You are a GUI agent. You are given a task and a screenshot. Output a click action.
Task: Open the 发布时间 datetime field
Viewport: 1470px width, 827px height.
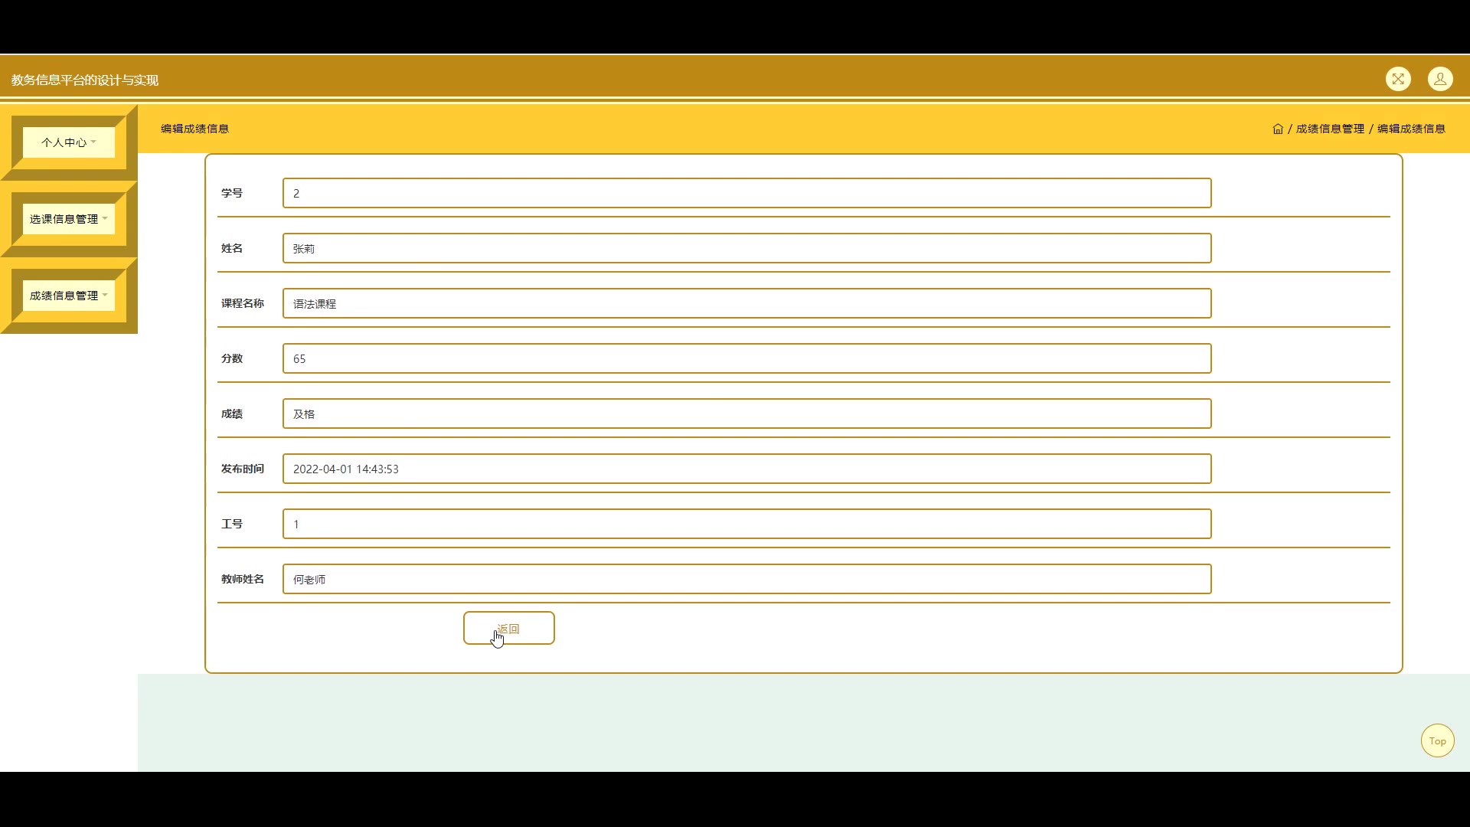pyautogui.click(x=747, y=469)
